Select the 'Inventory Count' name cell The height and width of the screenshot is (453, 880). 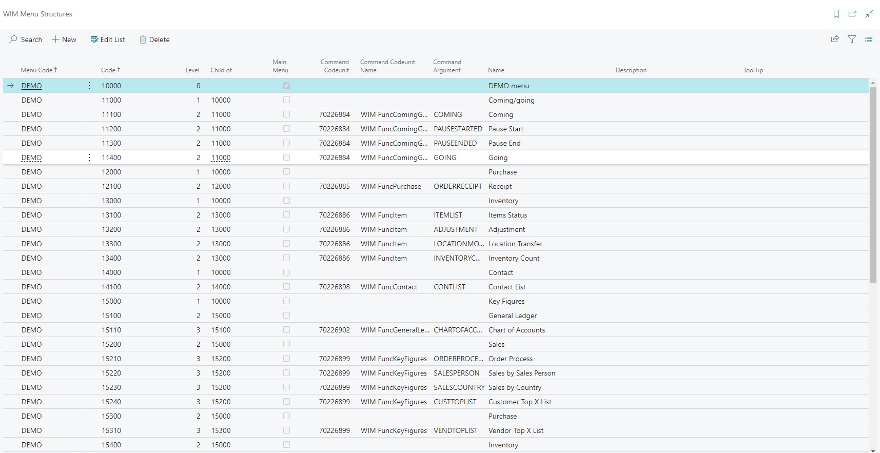[x=514, y=258]
